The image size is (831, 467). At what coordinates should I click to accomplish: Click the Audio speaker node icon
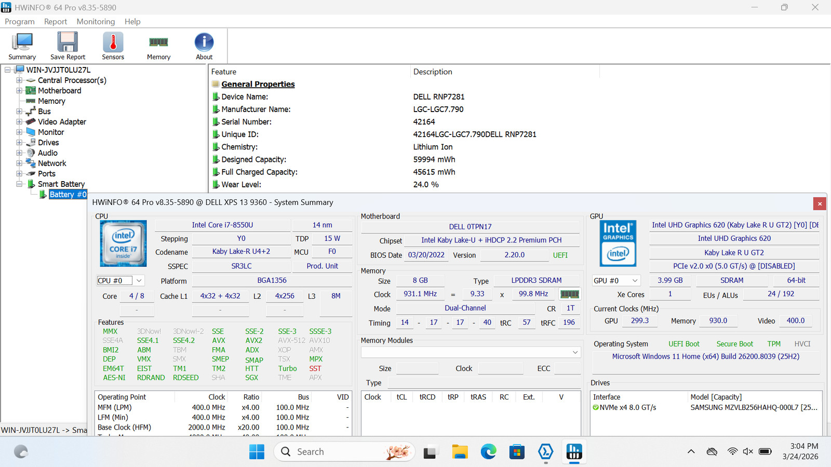tap(31, 153)
